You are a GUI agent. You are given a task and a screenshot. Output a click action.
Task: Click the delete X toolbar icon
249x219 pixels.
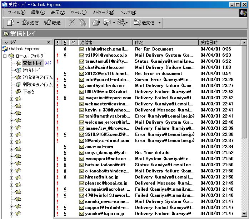point(72,22)
